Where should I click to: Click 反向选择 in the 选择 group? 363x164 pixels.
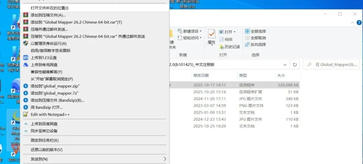[255, 45]
